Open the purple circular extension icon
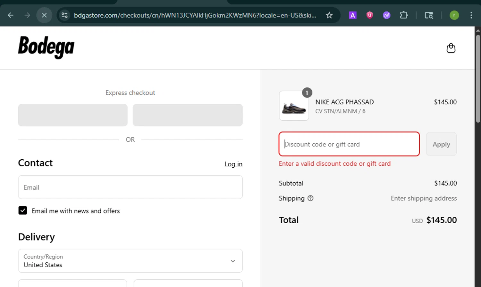481x287 pixels. tap(386, 15)
